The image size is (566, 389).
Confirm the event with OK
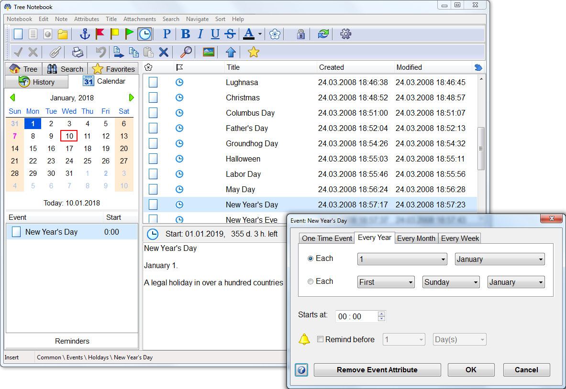pyautogui.click(x=471, y=370)
